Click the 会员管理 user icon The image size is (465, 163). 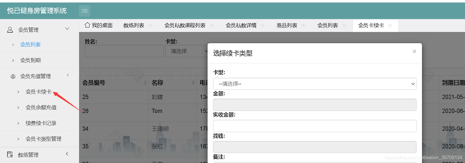coord(10,29)
